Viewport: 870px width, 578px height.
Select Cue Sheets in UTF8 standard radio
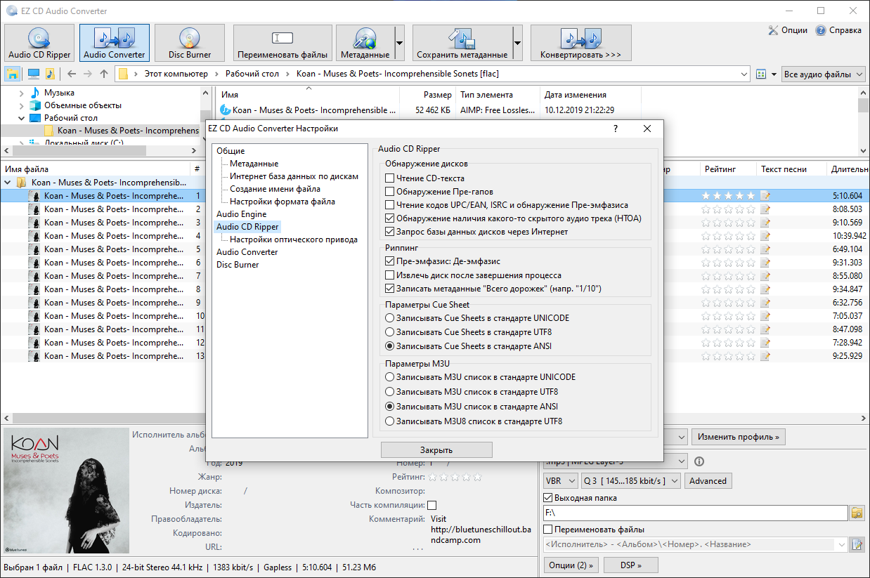(x=389, y=332)
